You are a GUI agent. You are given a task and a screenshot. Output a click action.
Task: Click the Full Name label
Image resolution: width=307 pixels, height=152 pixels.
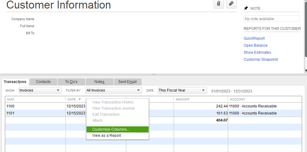tap(27, 26)
